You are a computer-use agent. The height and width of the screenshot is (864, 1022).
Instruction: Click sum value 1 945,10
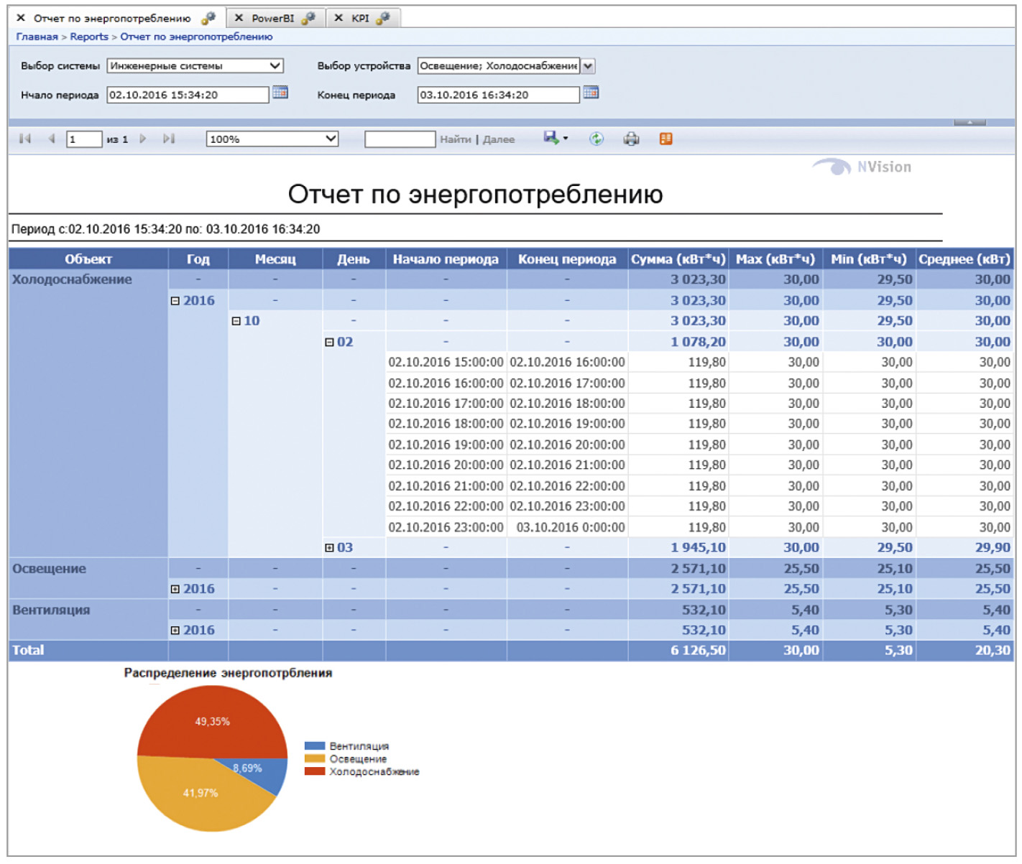pyautogui.click(x=698, y=548)
